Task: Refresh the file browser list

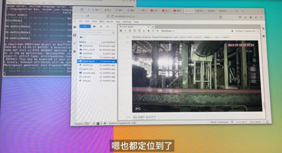Action: (107, 27)
